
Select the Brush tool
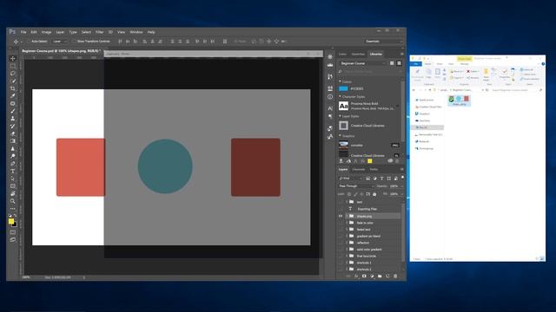click(x=13, y=111)
